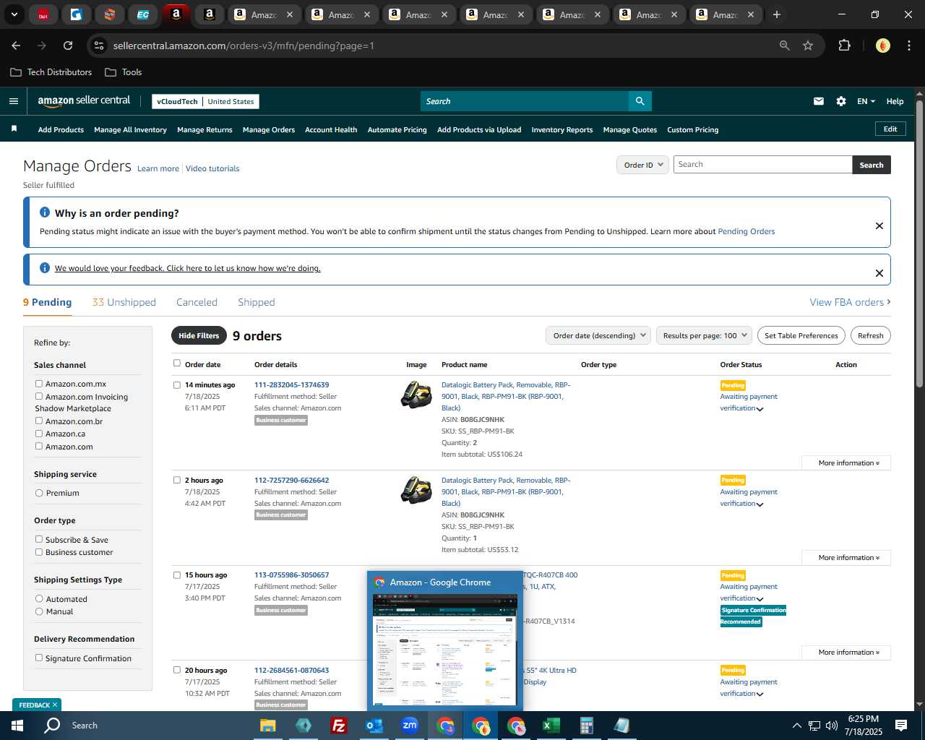Image resolution: width=925 pixels, height=740 pixels.
Task: Open Outlook from the taskbar
Action: pyautogui.click(x=374, y=726)
